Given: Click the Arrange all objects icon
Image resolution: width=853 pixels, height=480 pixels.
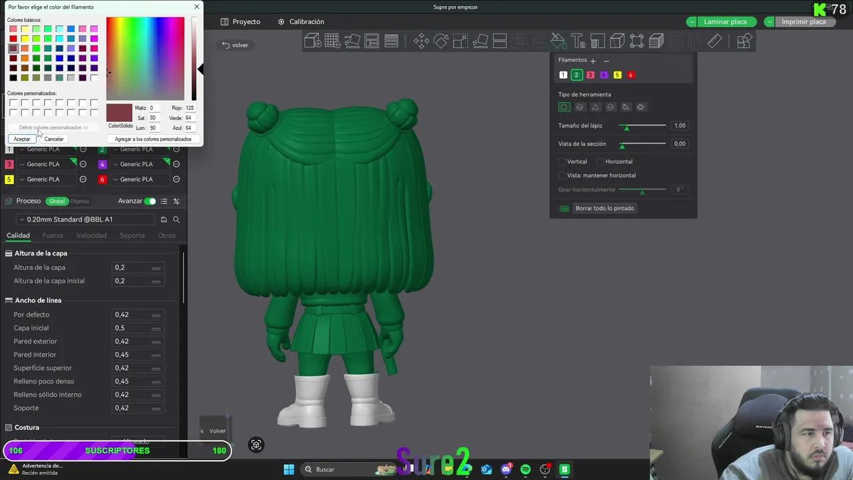Looking at the screenshot, I should point(372,41).
